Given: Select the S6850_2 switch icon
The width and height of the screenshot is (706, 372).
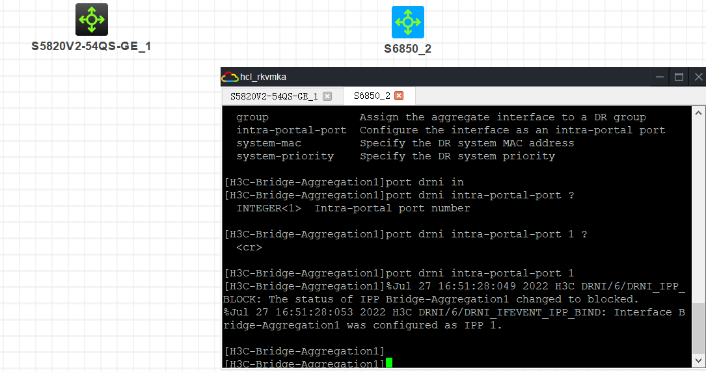Looking at the screenshot, I should [x=408, y=22].
